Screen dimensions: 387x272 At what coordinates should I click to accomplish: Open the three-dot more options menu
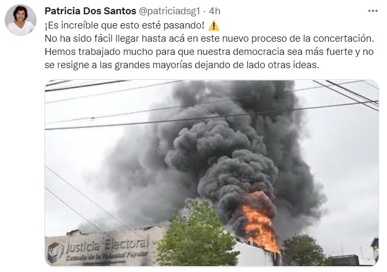(x=373, y=11)
